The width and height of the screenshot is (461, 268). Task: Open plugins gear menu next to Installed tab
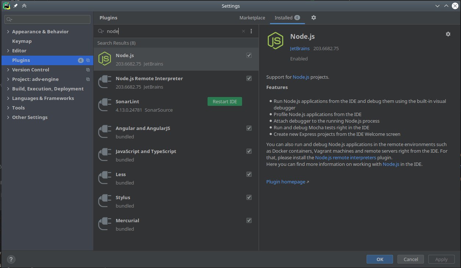coord(313,18)
